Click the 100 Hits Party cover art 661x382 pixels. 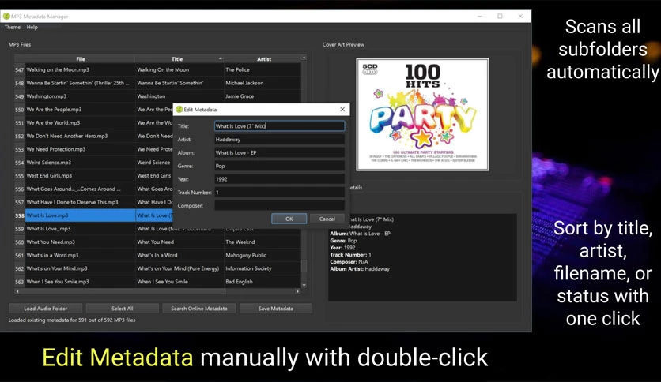422,114
